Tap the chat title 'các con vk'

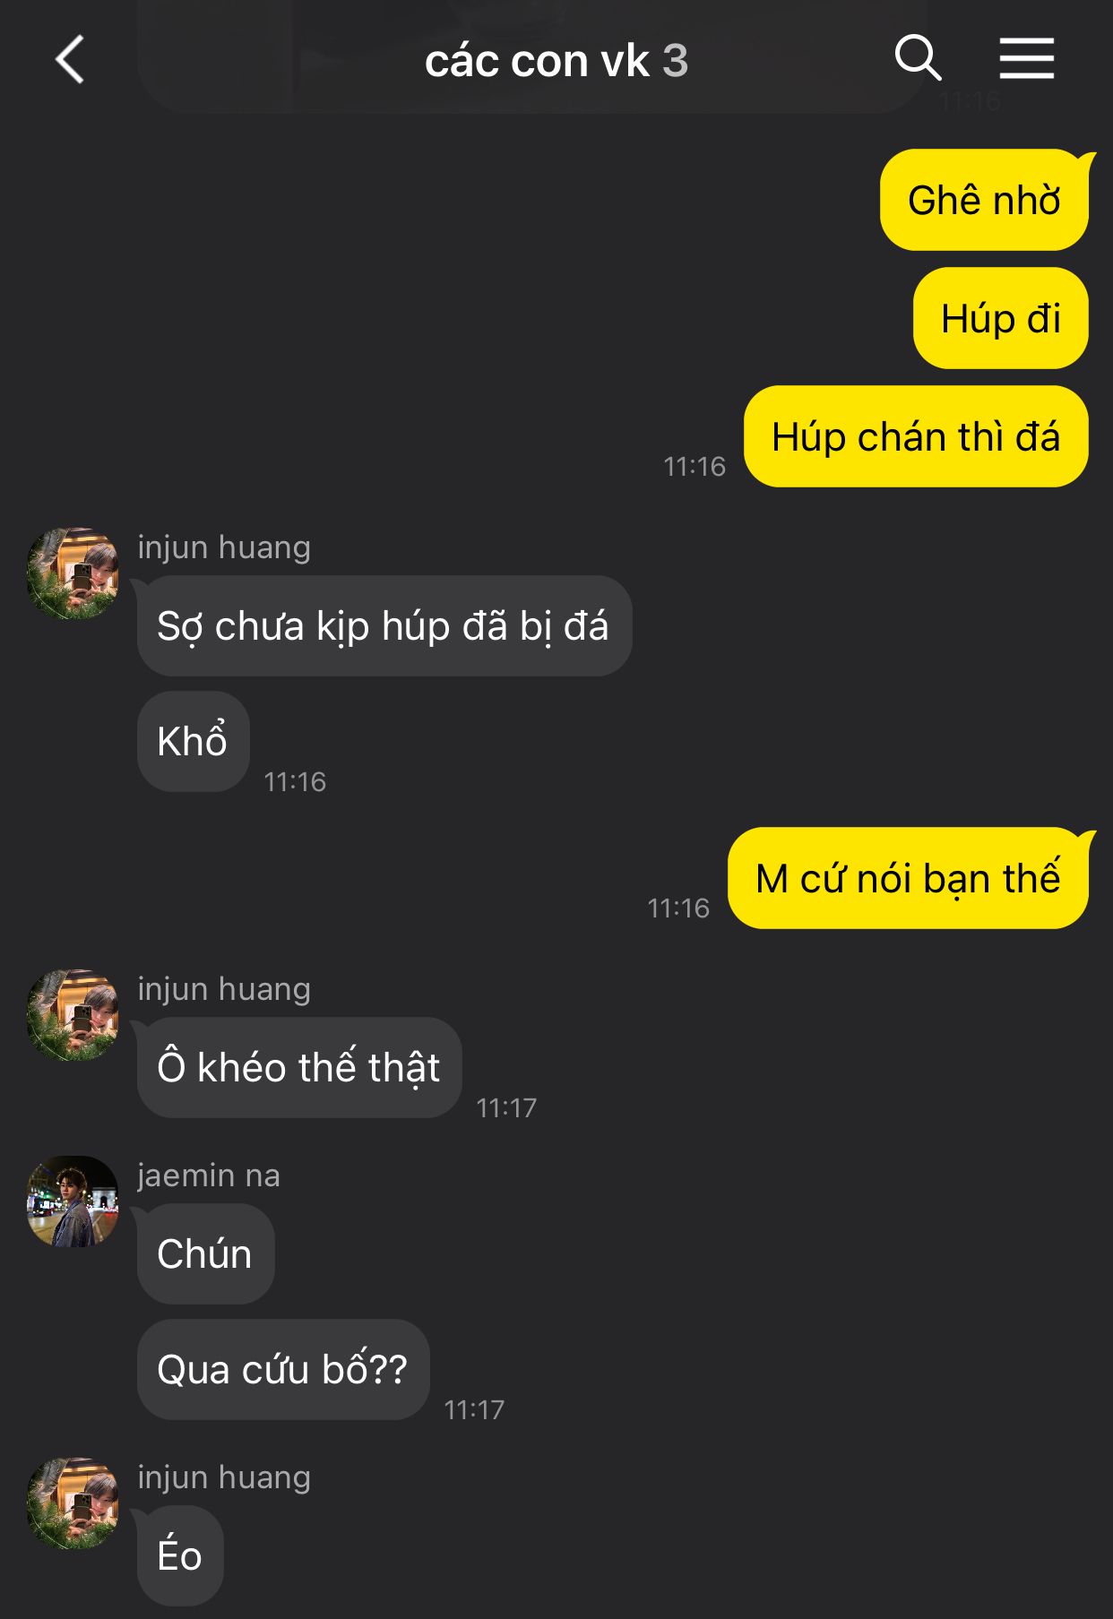coord(537,61)
